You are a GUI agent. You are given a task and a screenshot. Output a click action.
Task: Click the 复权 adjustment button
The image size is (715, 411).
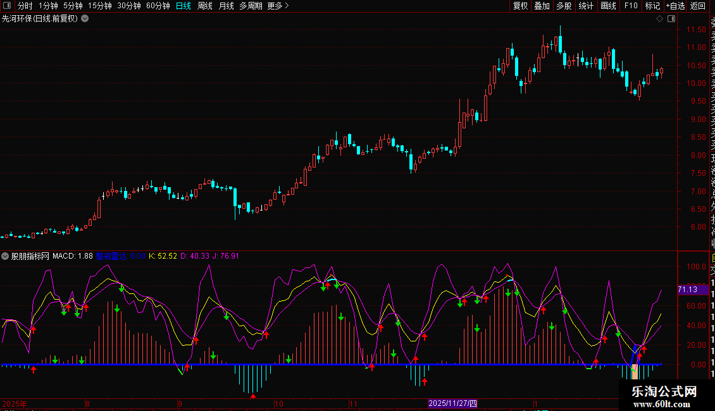coord(520,6)
